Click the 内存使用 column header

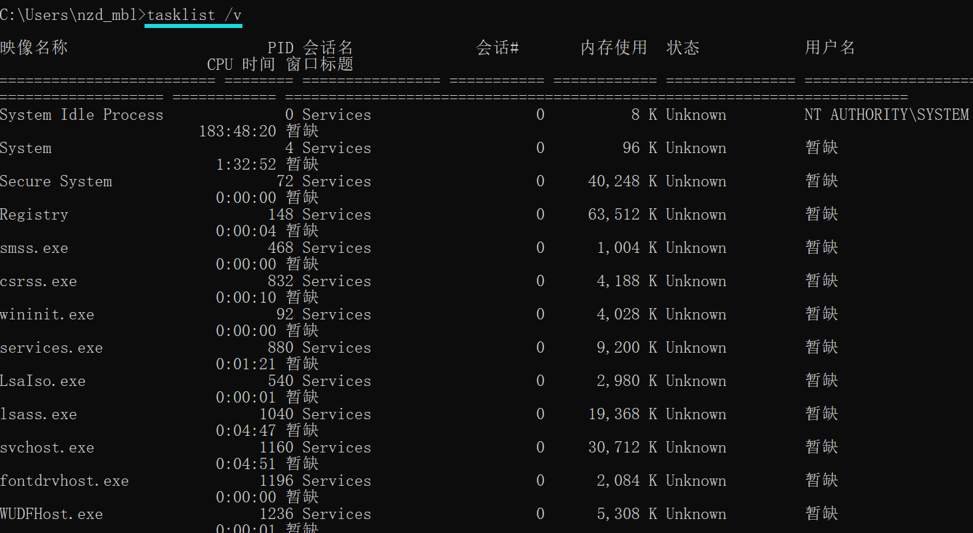click(614, 48)
